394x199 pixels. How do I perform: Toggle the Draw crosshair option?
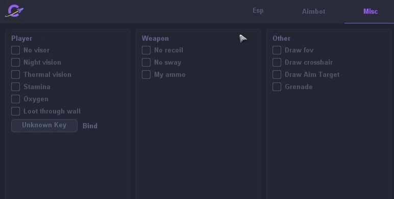click(277, 63)
